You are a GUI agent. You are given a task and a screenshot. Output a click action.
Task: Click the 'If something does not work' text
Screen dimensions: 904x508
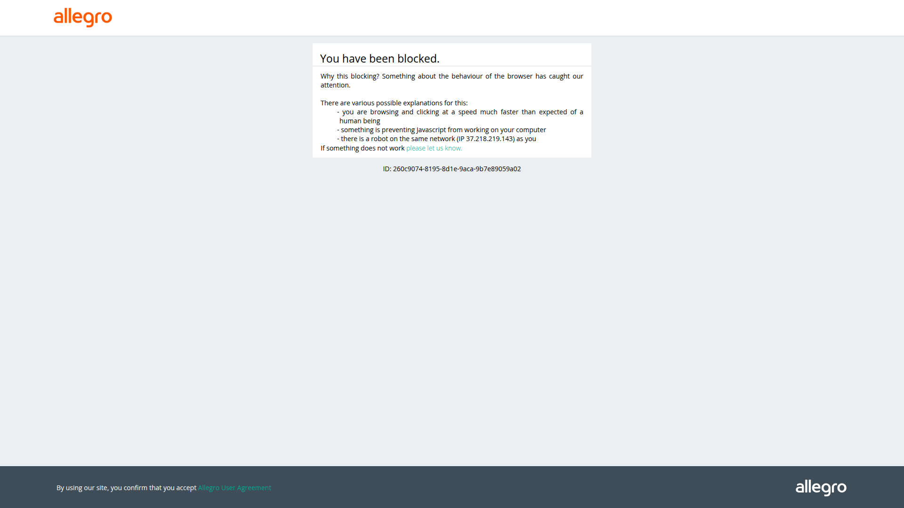362,148
